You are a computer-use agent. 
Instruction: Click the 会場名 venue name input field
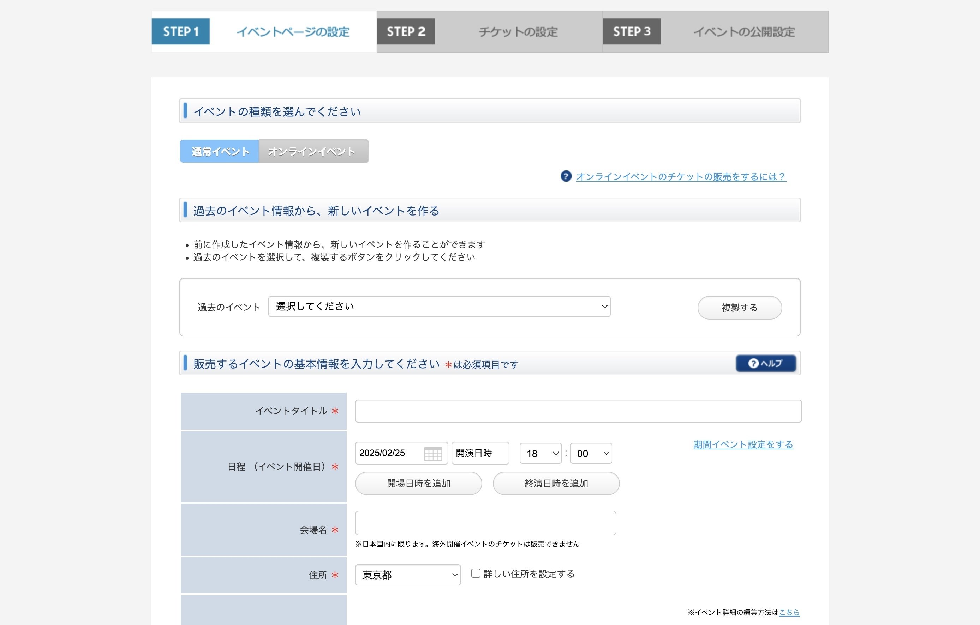[485, 523]
